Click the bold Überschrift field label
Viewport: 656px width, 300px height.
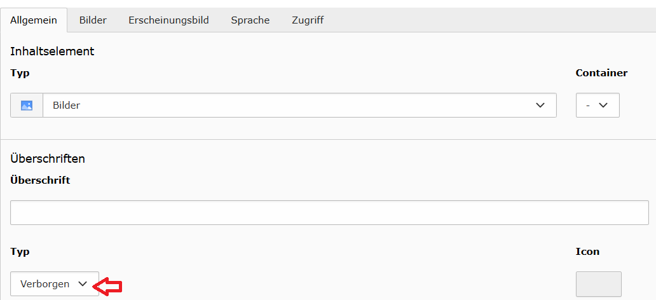40,180
